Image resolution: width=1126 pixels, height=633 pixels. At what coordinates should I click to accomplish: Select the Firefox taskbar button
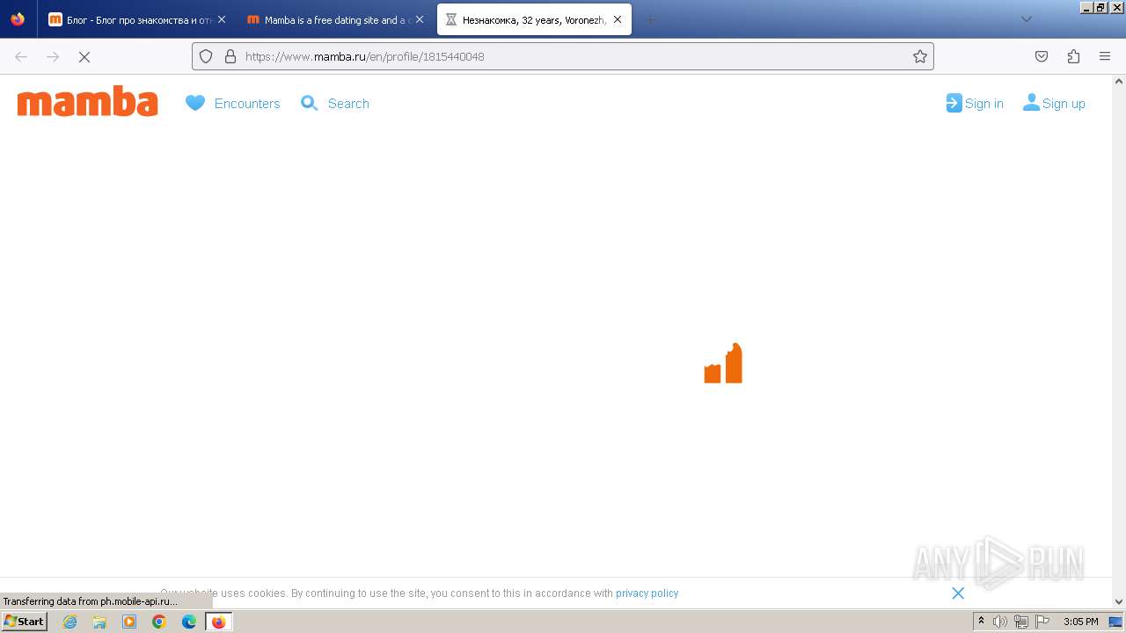click(219, 622)
